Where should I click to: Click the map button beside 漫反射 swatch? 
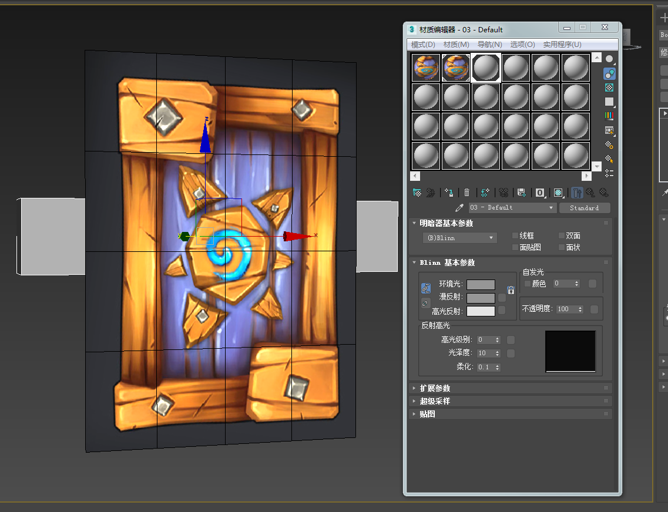tap(502, 298)
